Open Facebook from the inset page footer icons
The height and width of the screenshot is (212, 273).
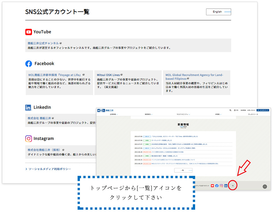217,186
